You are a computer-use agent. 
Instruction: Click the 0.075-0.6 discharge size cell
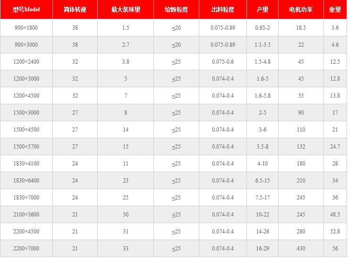click(x=223, y=62)
